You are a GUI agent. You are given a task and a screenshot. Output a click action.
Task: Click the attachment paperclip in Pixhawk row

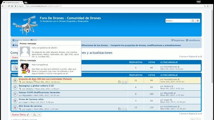pos(20,82)
